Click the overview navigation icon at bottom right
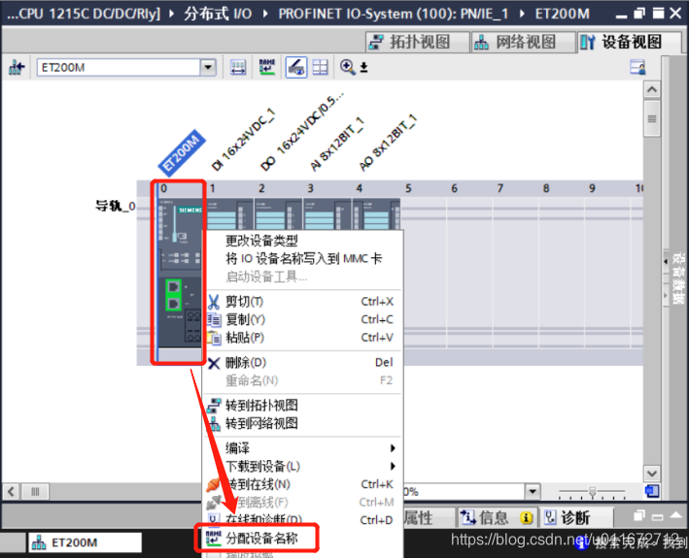This screenshot has height=558, width=689. [652, 491]
